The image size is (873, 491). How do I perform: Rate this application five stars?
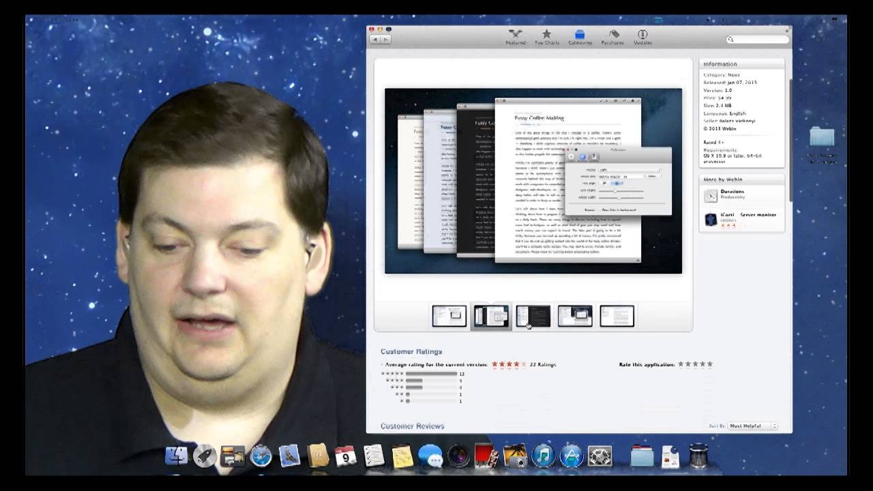coord(710,364)
